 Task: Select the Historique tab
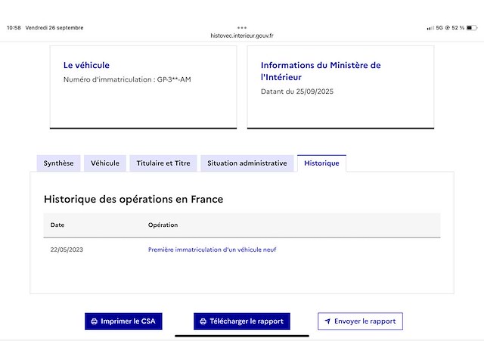321,163
